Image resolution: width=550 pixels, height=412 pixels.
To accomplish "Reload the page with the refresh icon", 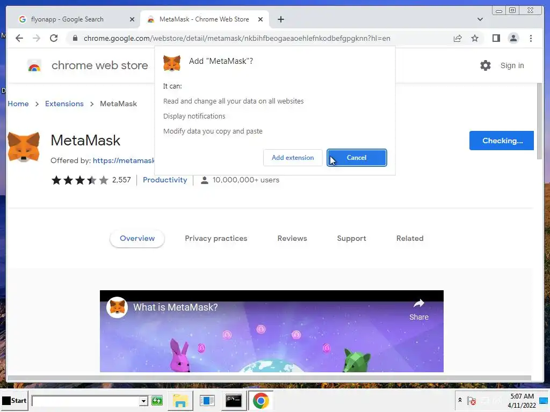I will tap(54, 38).
